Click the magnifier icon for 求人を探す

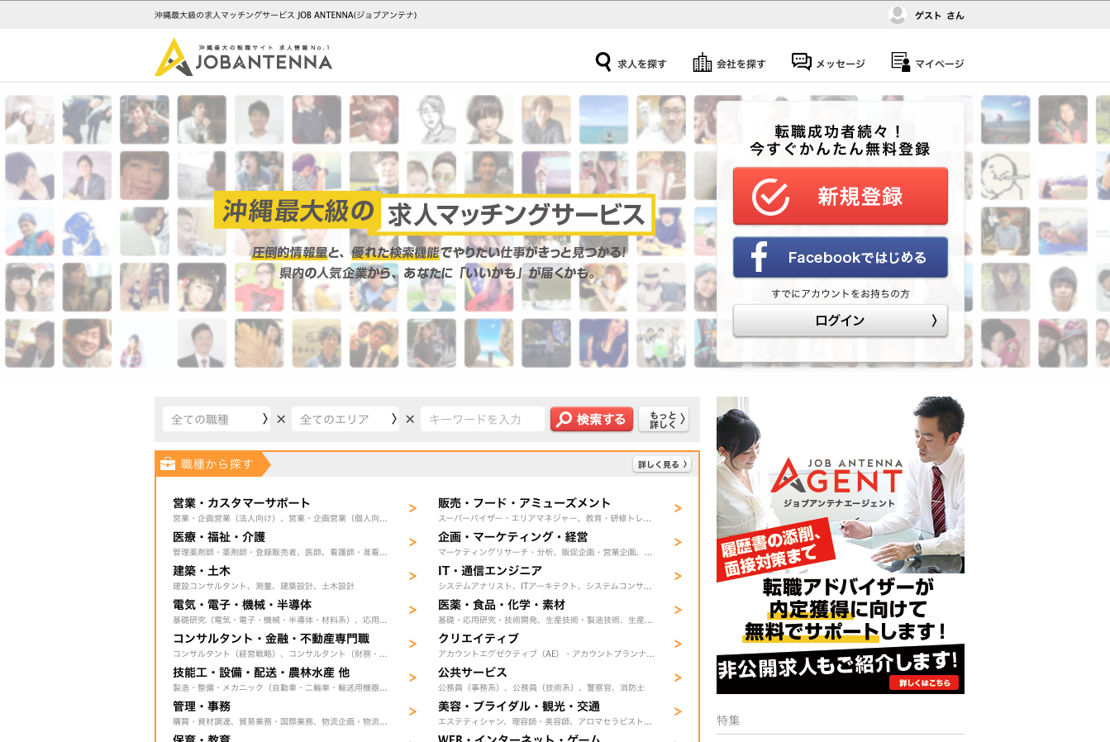(x=603, y=62)
